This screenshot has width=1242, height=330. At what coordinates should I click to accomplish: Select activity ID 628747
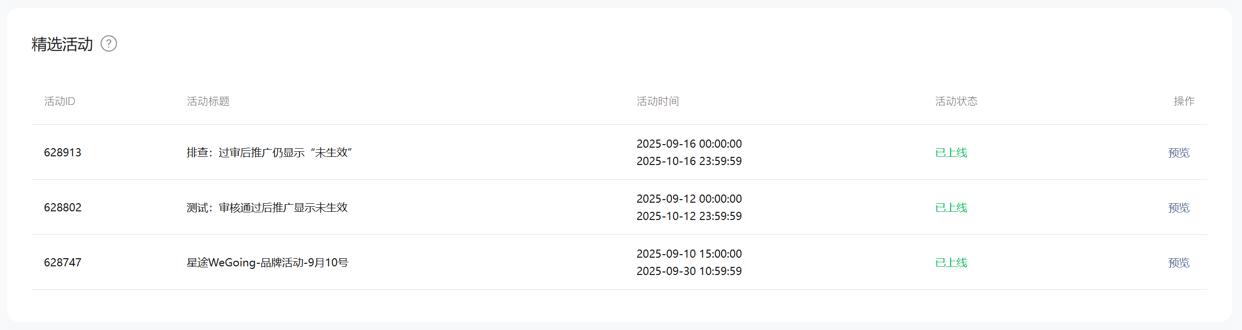click(63, 263)
